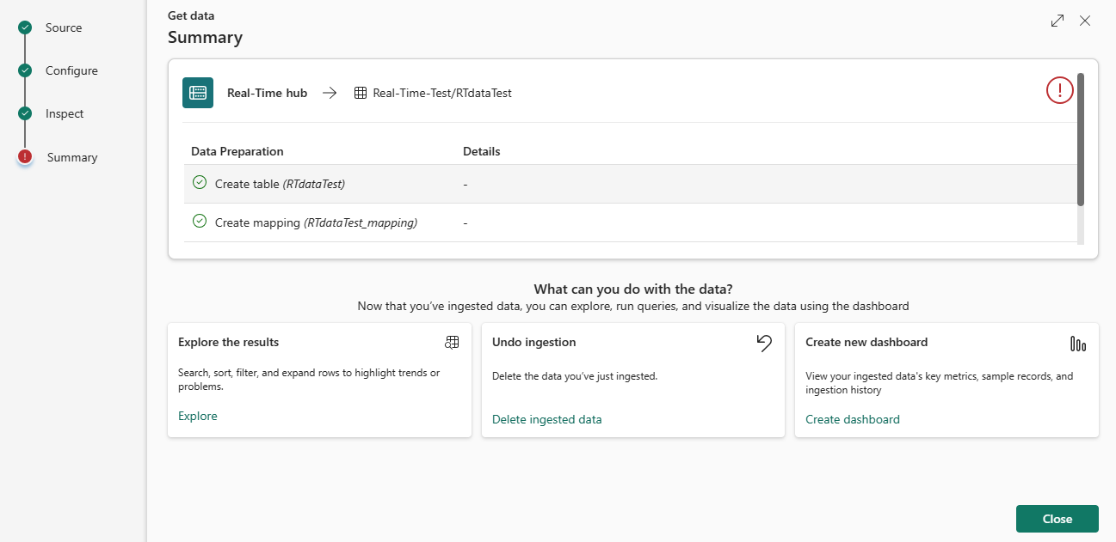Click the Real-Time hub source icon
Screen dimensions: 1116x542
coord(198,93)
